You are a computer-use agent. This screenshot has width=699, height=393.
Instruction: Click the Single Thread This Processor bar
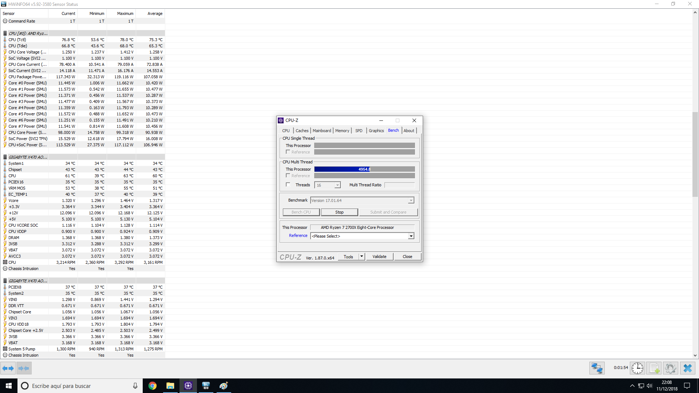pyautogui.click(x=364, y=146)
